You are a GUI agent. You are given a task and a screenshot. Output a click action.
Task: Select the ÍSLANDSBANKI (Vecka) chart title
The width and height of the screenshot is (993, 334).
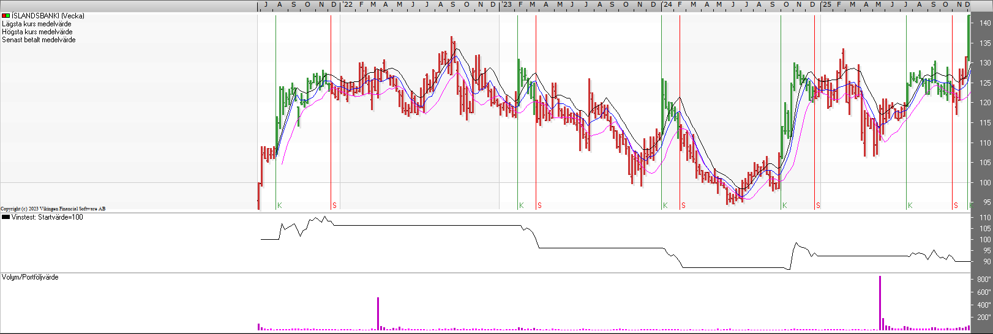pyautogui.click(x=48, y=16)
